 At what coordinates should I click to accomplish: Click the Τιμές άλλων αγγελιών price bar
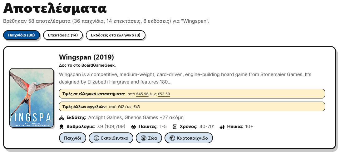(x=192, y=107)
